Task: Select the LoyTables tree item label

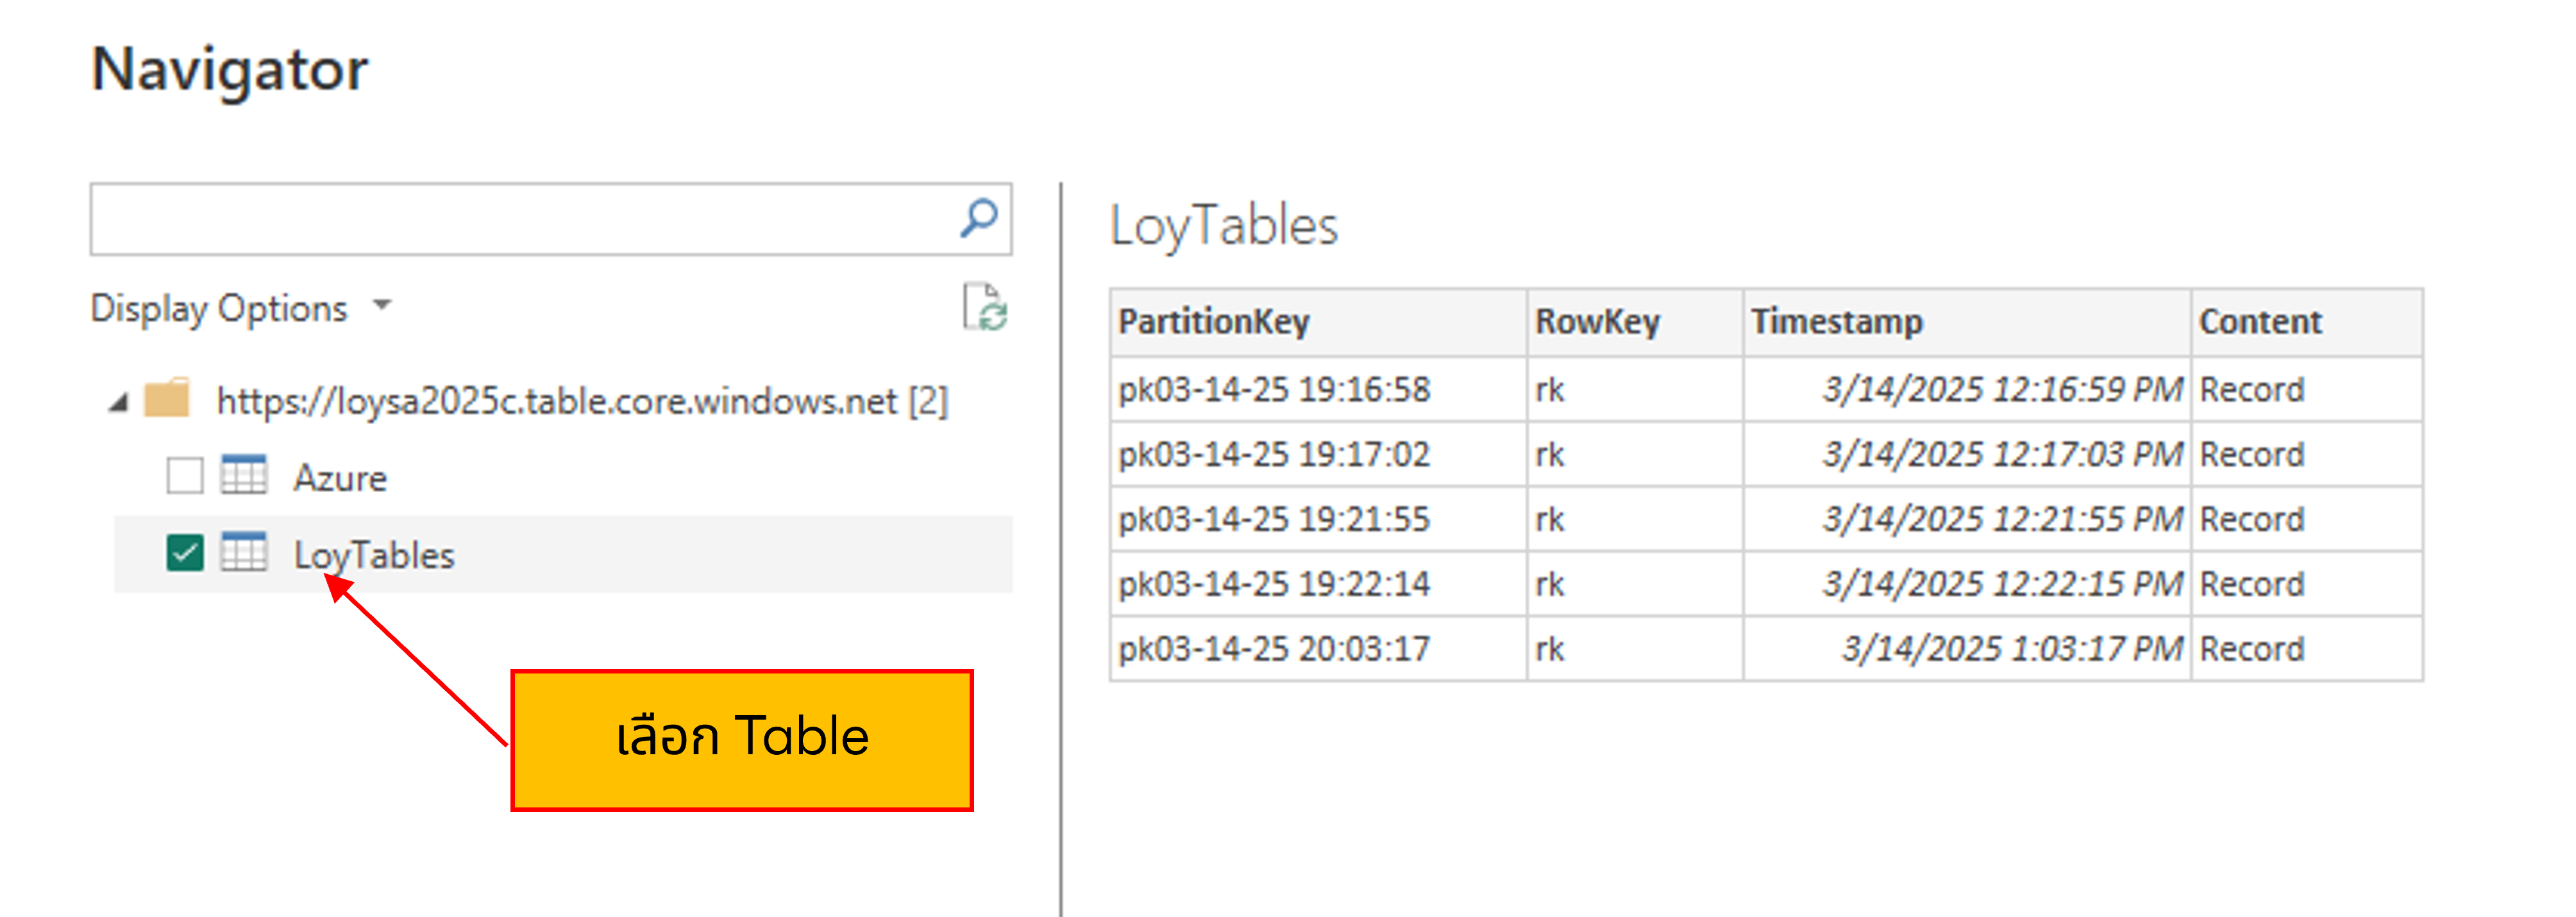Action: coord(374,554)
